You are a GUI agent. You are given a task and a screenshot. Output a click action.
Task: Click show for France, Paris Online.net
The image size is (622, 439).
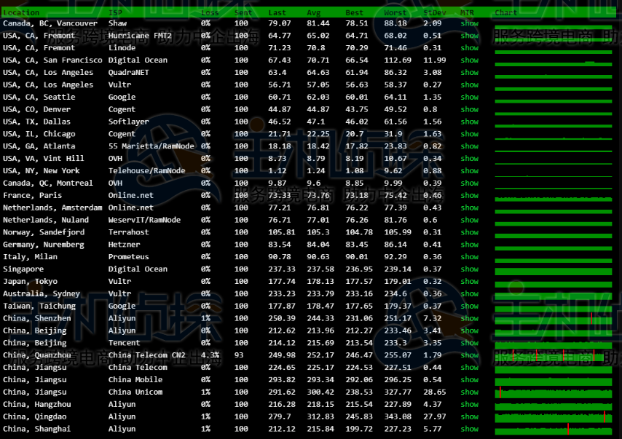[x=469, y=195]
